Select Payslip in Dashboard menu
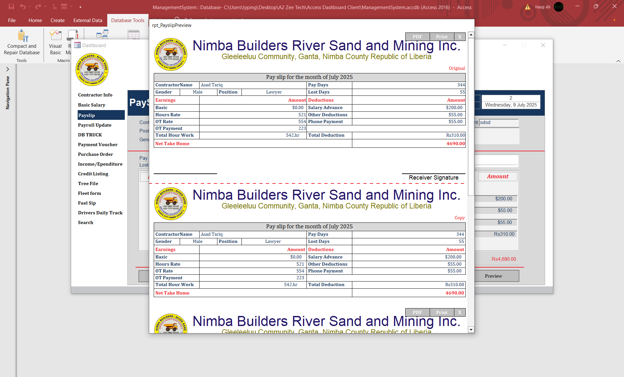Image resolution: width=624 pixels, height=377 pixels. (x=101, y=115)
